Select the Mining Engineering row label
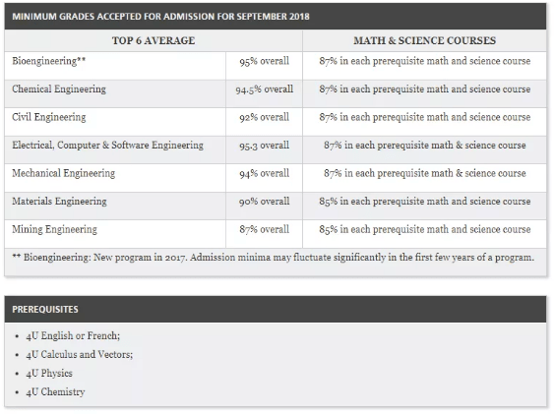Image resolution: width=555 pixels, height=414 pixels. (54, 229)
